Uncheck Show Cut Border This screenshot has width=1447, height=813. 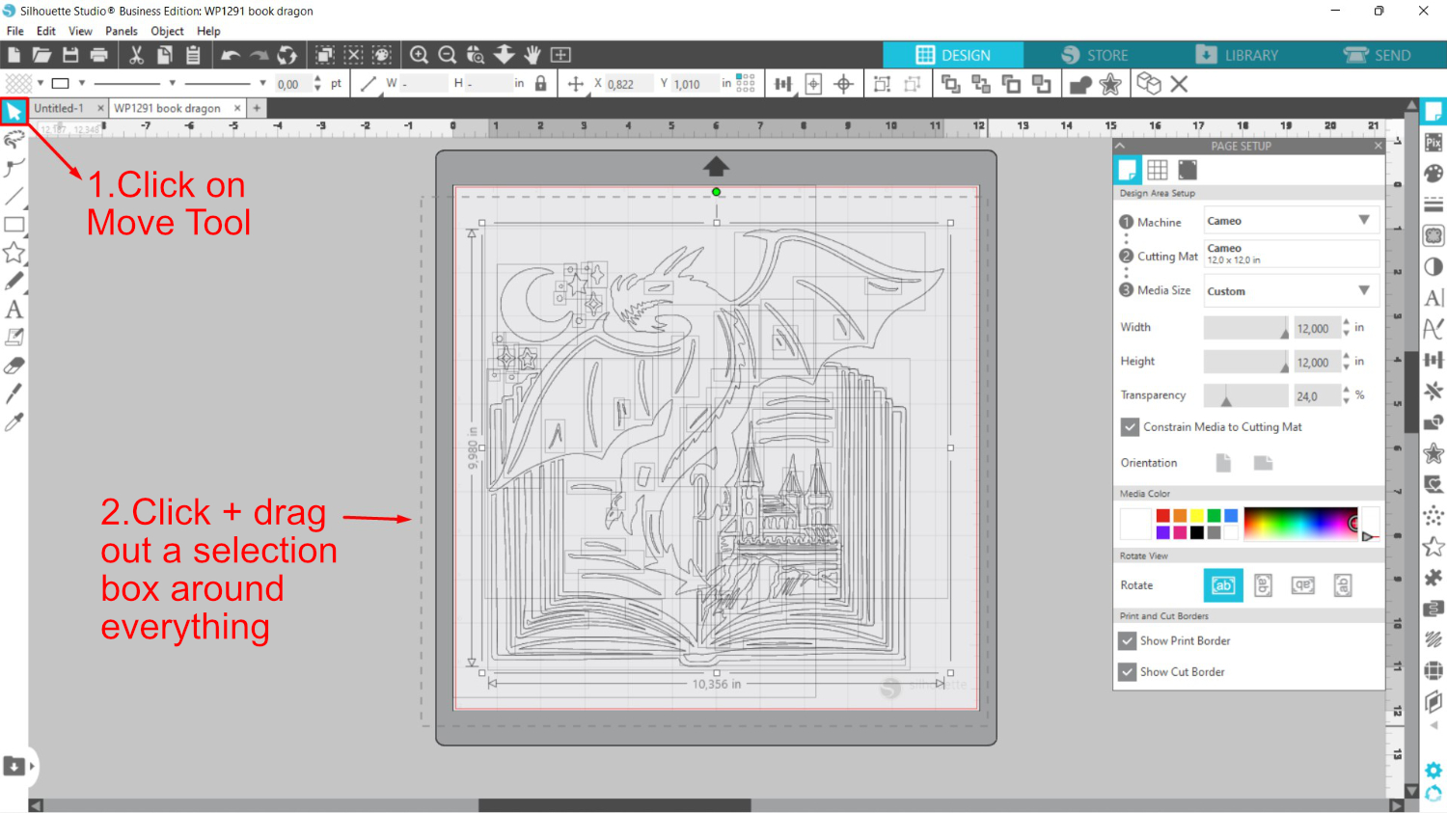[x=1127, y=671]
